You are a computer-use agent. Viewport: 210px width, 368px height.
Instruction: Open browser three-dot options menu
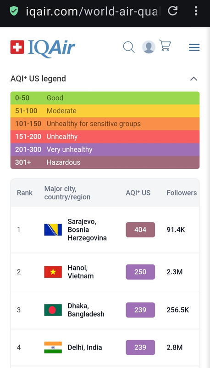[196, 11]
